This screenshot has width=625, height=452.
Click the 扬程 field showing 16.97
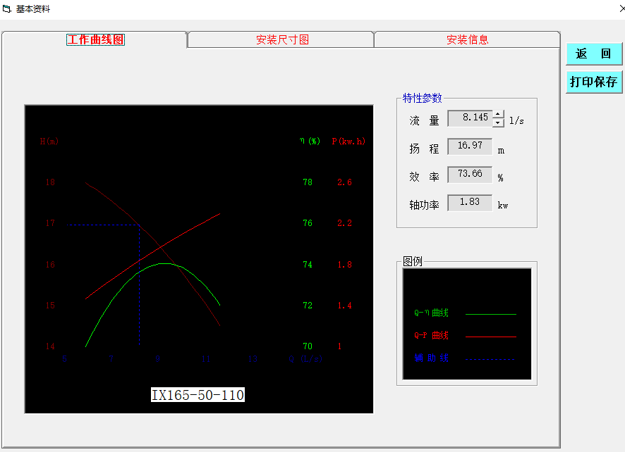point(470,146)
